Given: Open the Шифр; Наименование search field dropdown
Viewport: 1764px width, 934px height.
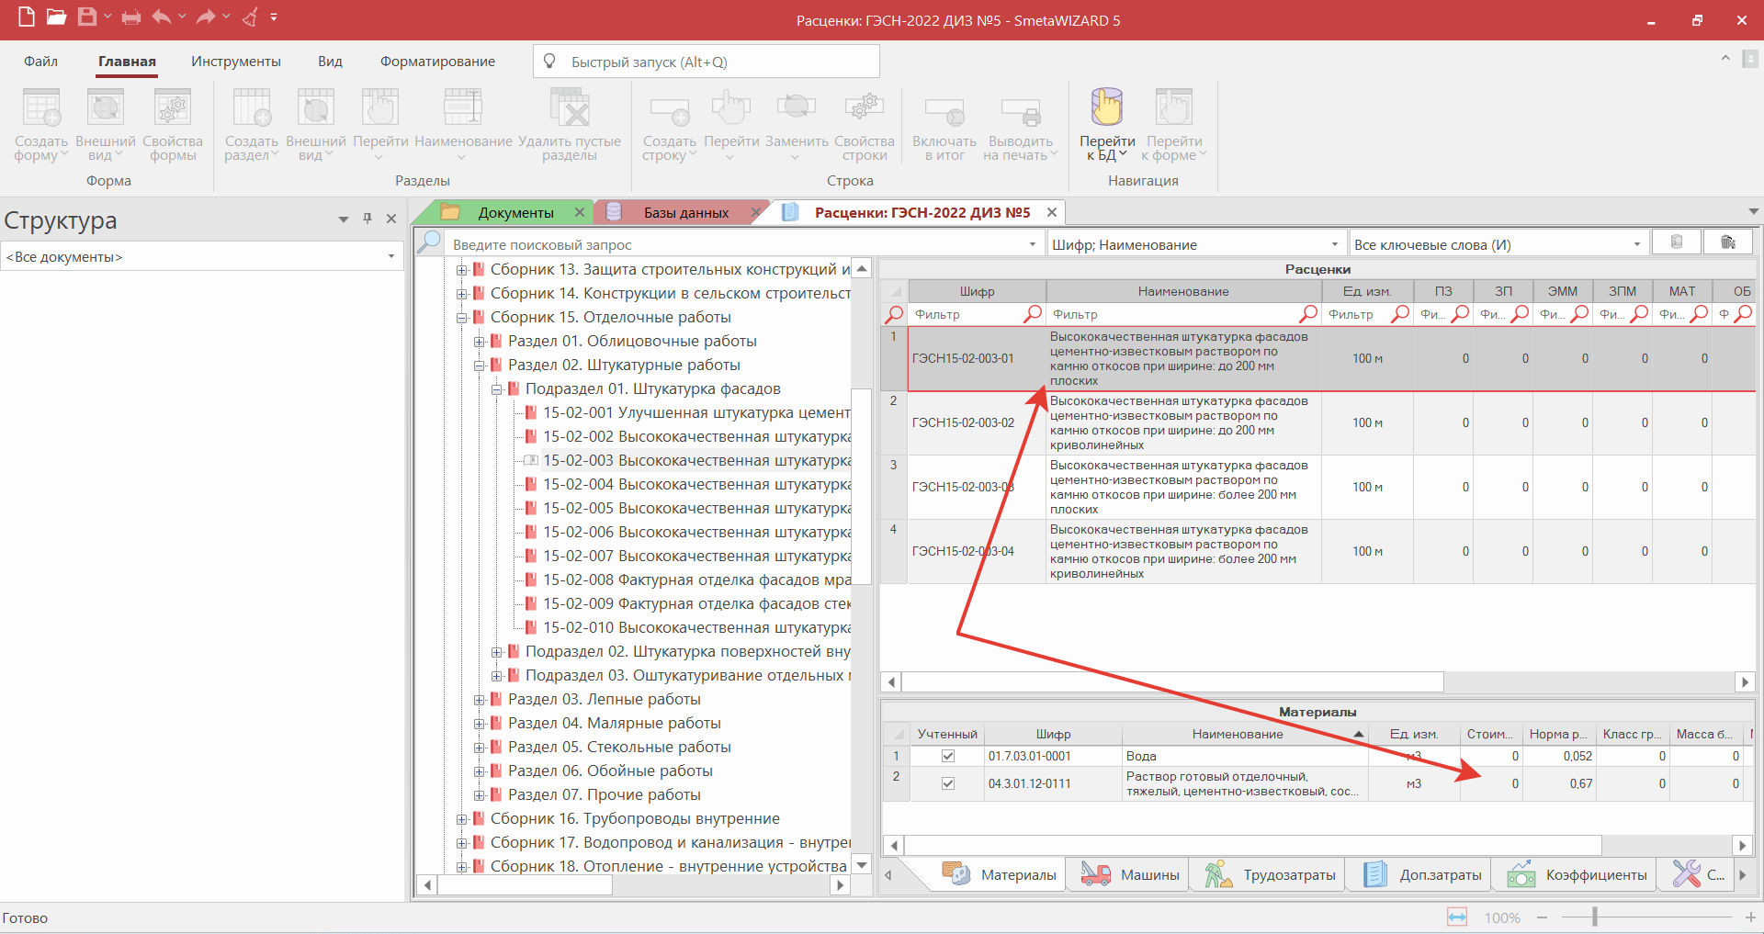Looking at the screenshot, I should 1335,244.
